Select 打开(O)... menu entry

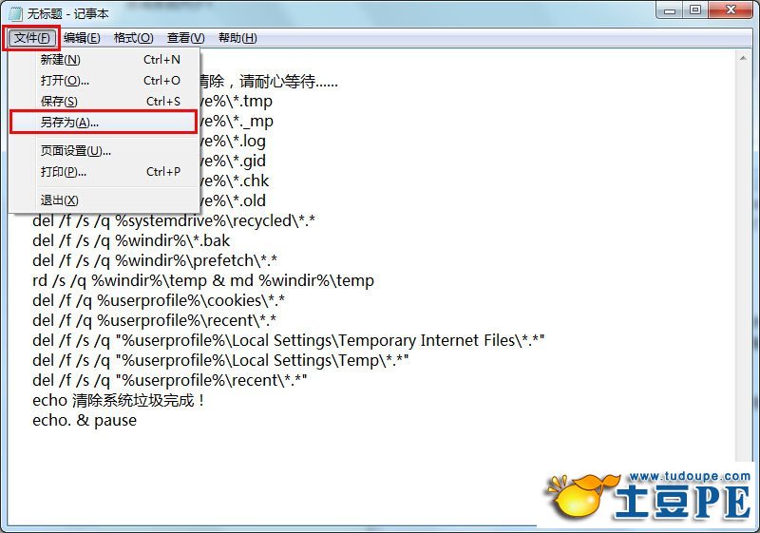pos(111,81)
